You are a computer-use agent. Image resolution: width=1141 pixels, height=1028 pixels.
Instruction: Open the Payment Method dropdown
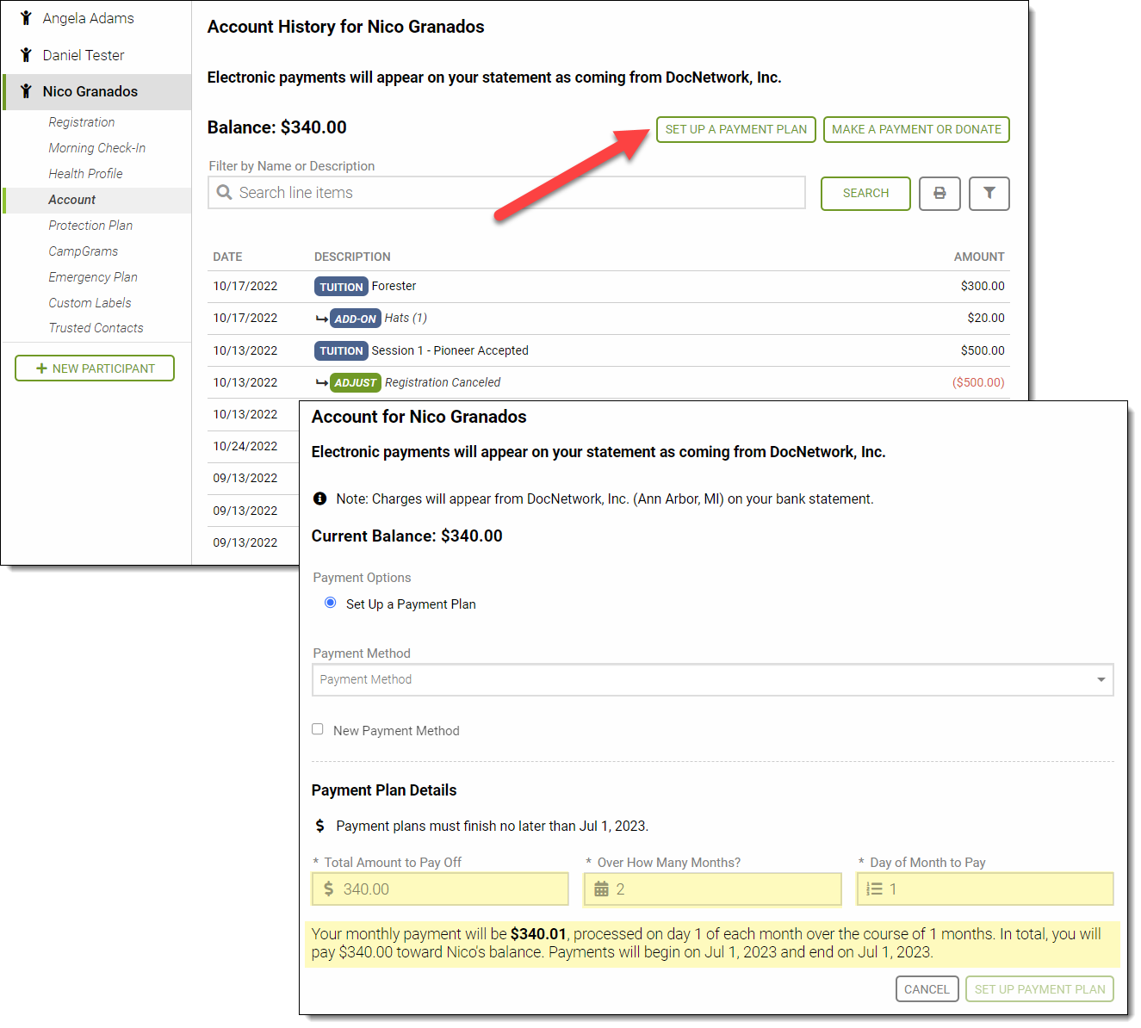[x=712, y=680]
